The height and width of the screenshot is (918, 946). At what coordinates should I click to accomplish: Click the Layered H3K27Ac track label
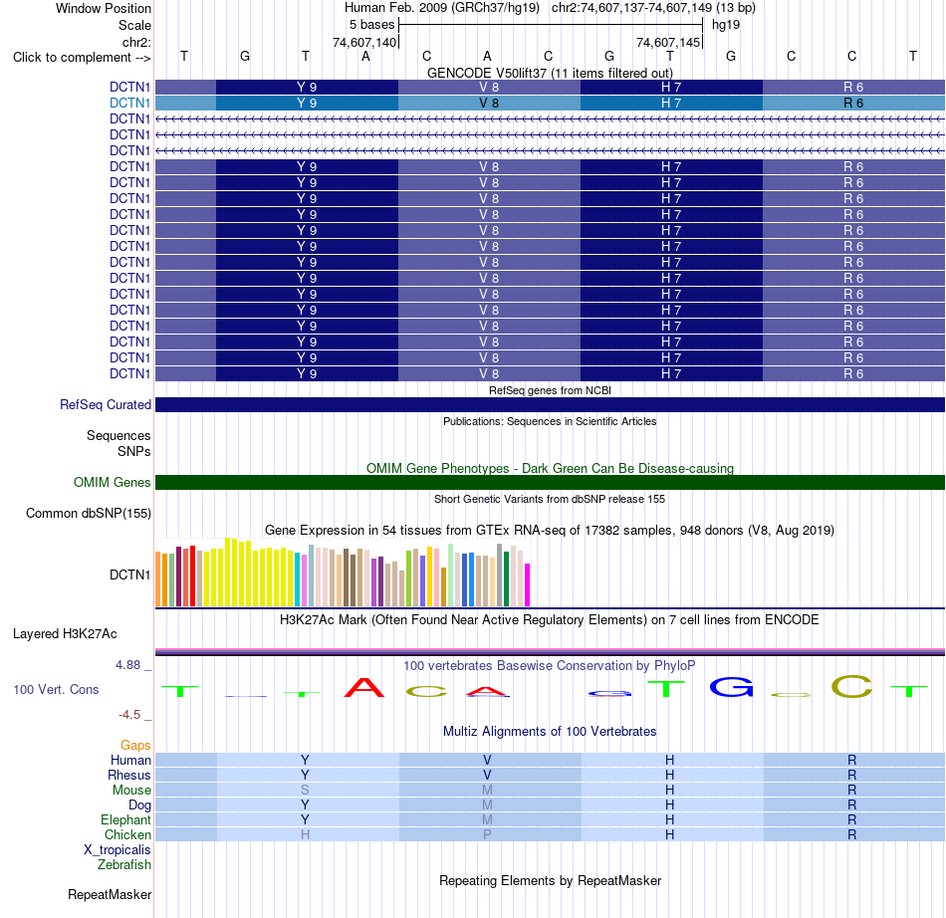coord(65,634)
